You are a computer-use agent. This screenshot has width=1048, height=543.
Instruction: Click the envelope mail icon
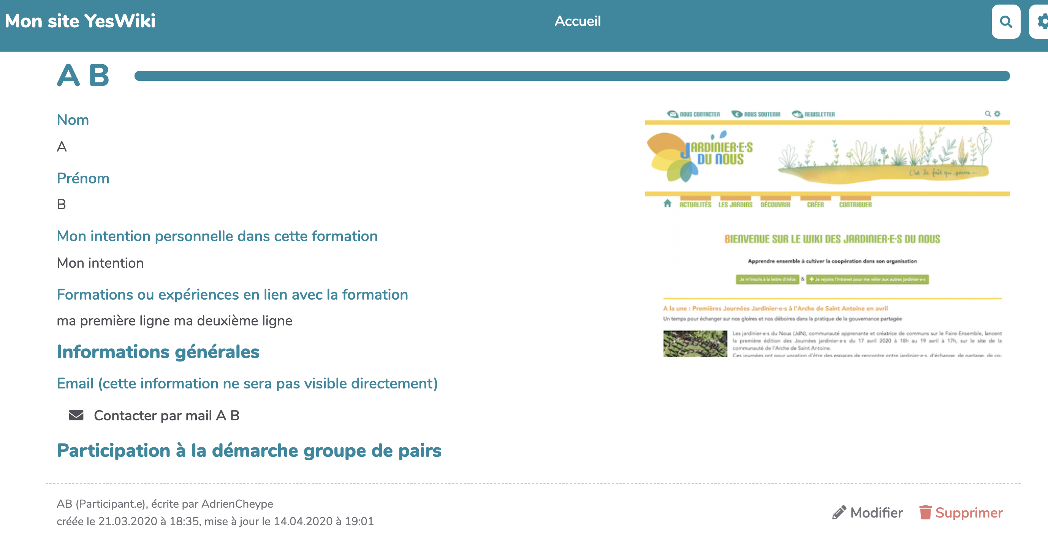pyautogui.click(x=76, y=415)
